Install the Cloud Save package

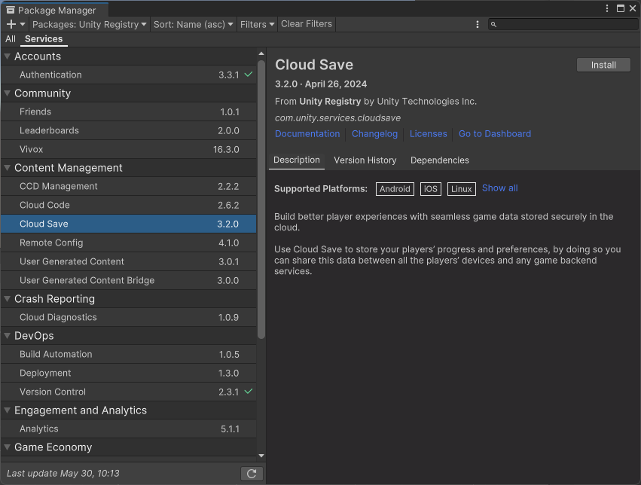tap(603, 65)
